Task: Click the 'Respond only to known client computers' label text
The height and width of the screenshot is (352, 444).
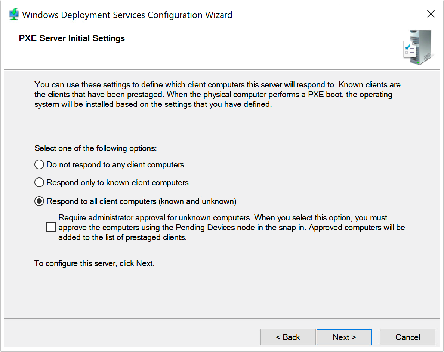Action: (x=117, y=183)
